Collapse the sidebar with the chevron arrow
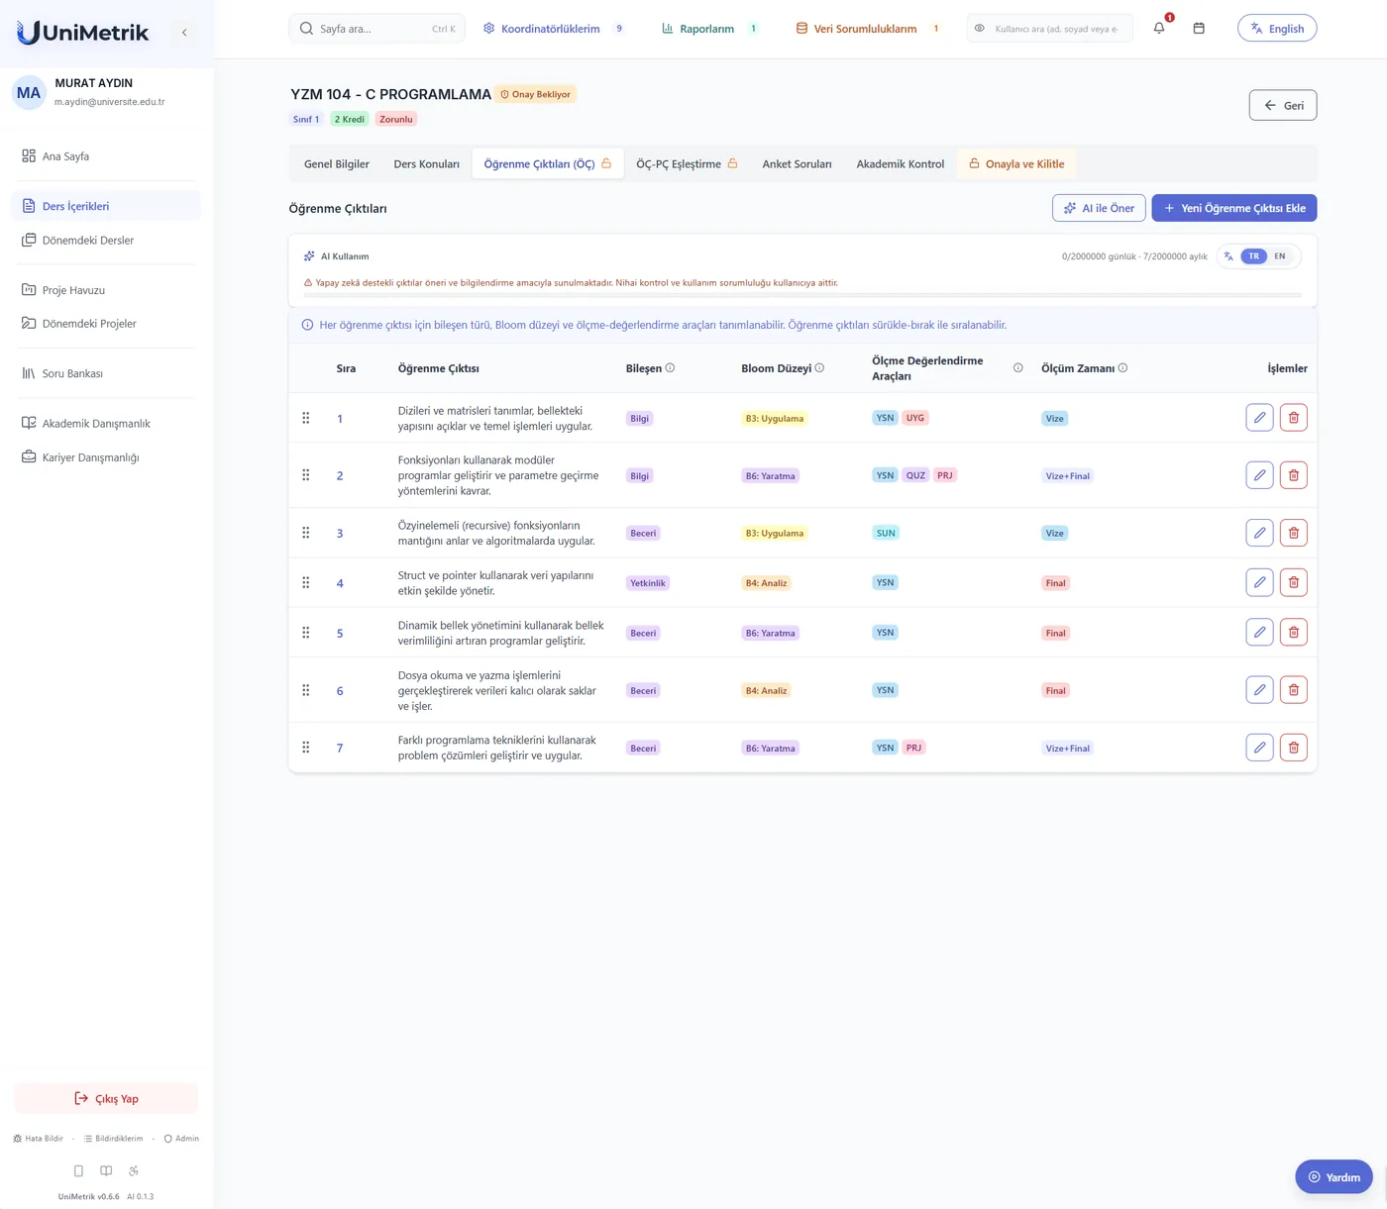 (x=184, y=33)
